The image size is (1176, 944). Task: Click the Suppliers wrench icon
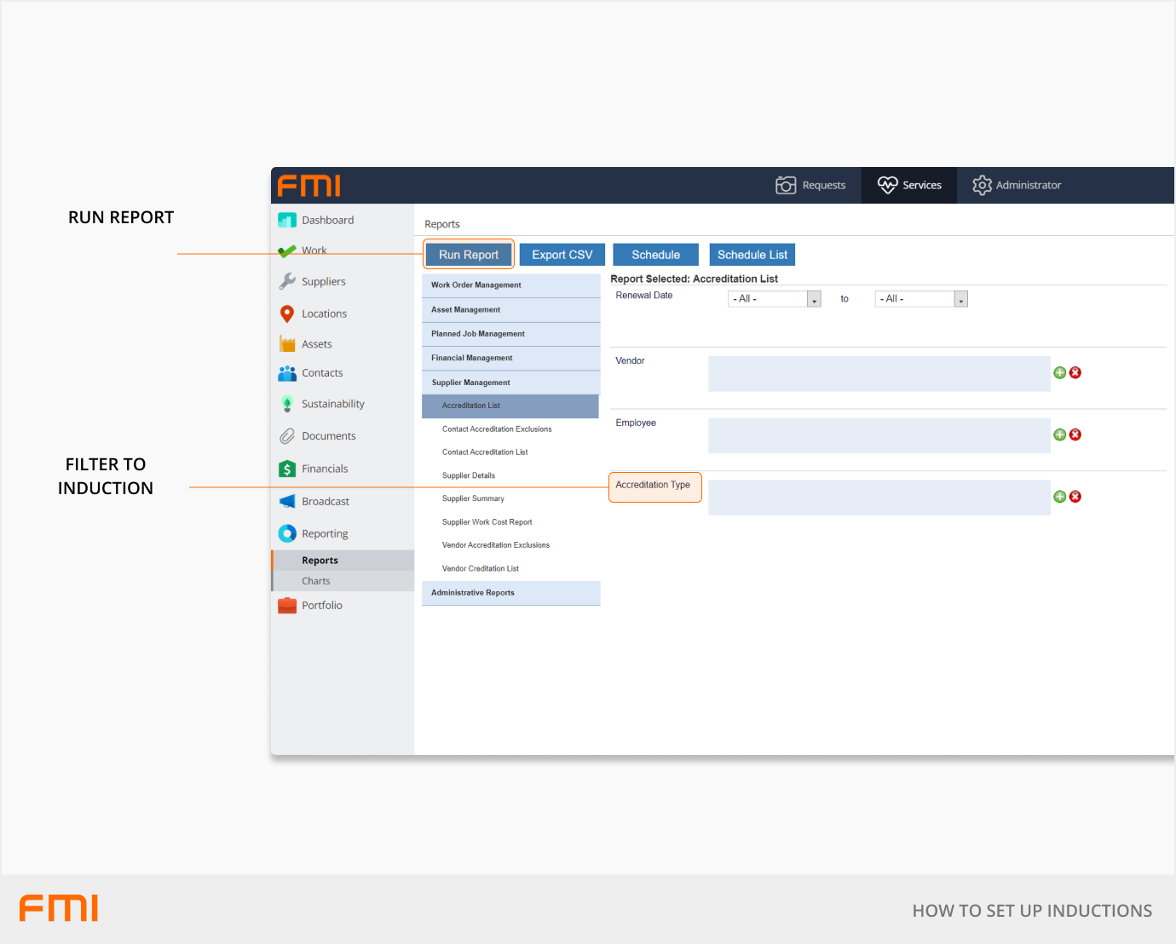[x=287, y=281]
